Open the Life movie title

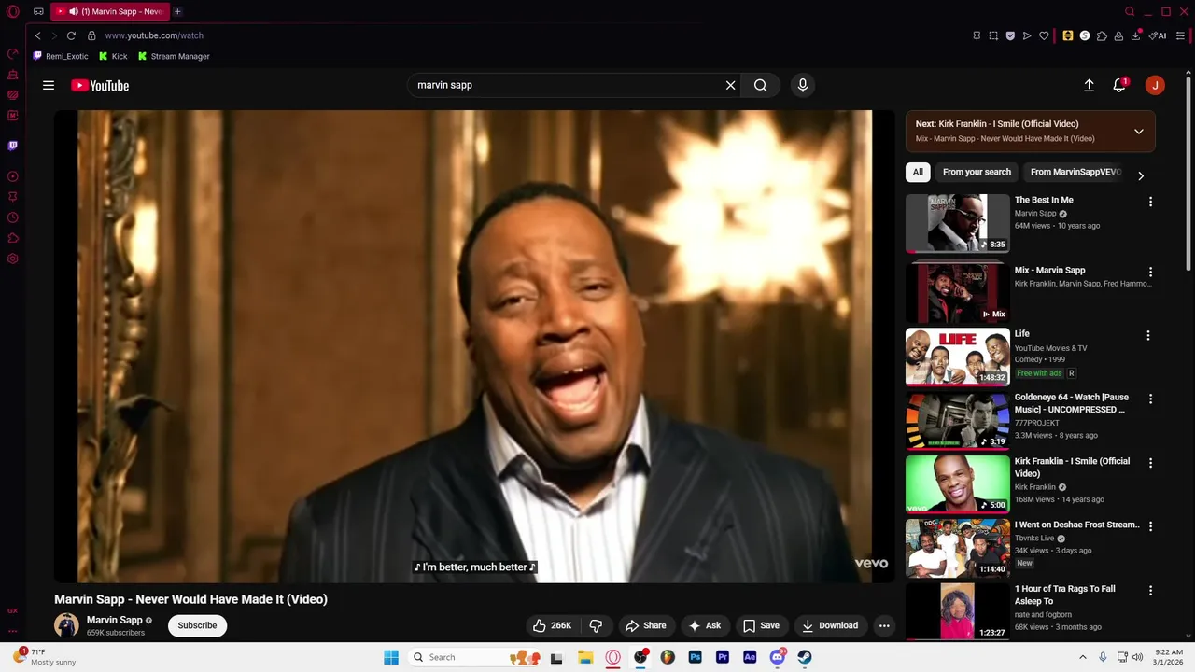[x=1022, y=333]
